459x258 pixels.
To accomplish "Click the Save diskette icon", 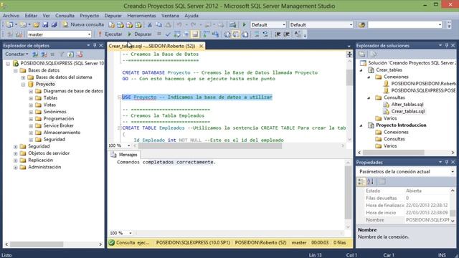I will (45, 25).
